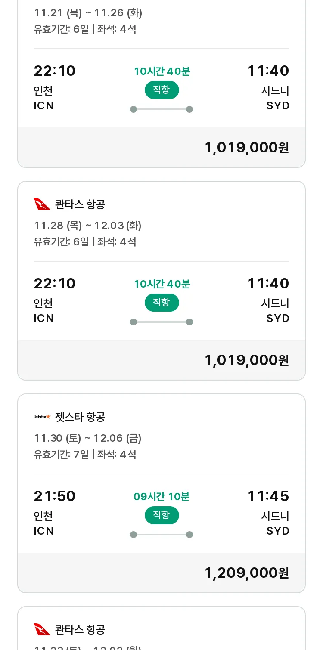Tap the 09시간 10분 flight duration
This screenshot has width=323, height=650.
[161, 497]
